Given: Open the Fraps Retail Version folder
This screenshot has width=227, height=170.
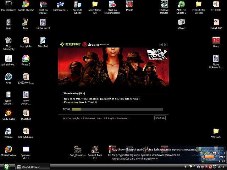Looking at the screenshot, I should pyautogui.click(x=199, y=7).
